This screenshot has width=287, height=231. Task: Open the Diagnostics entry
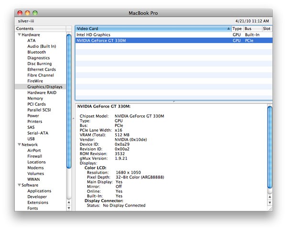38,58
